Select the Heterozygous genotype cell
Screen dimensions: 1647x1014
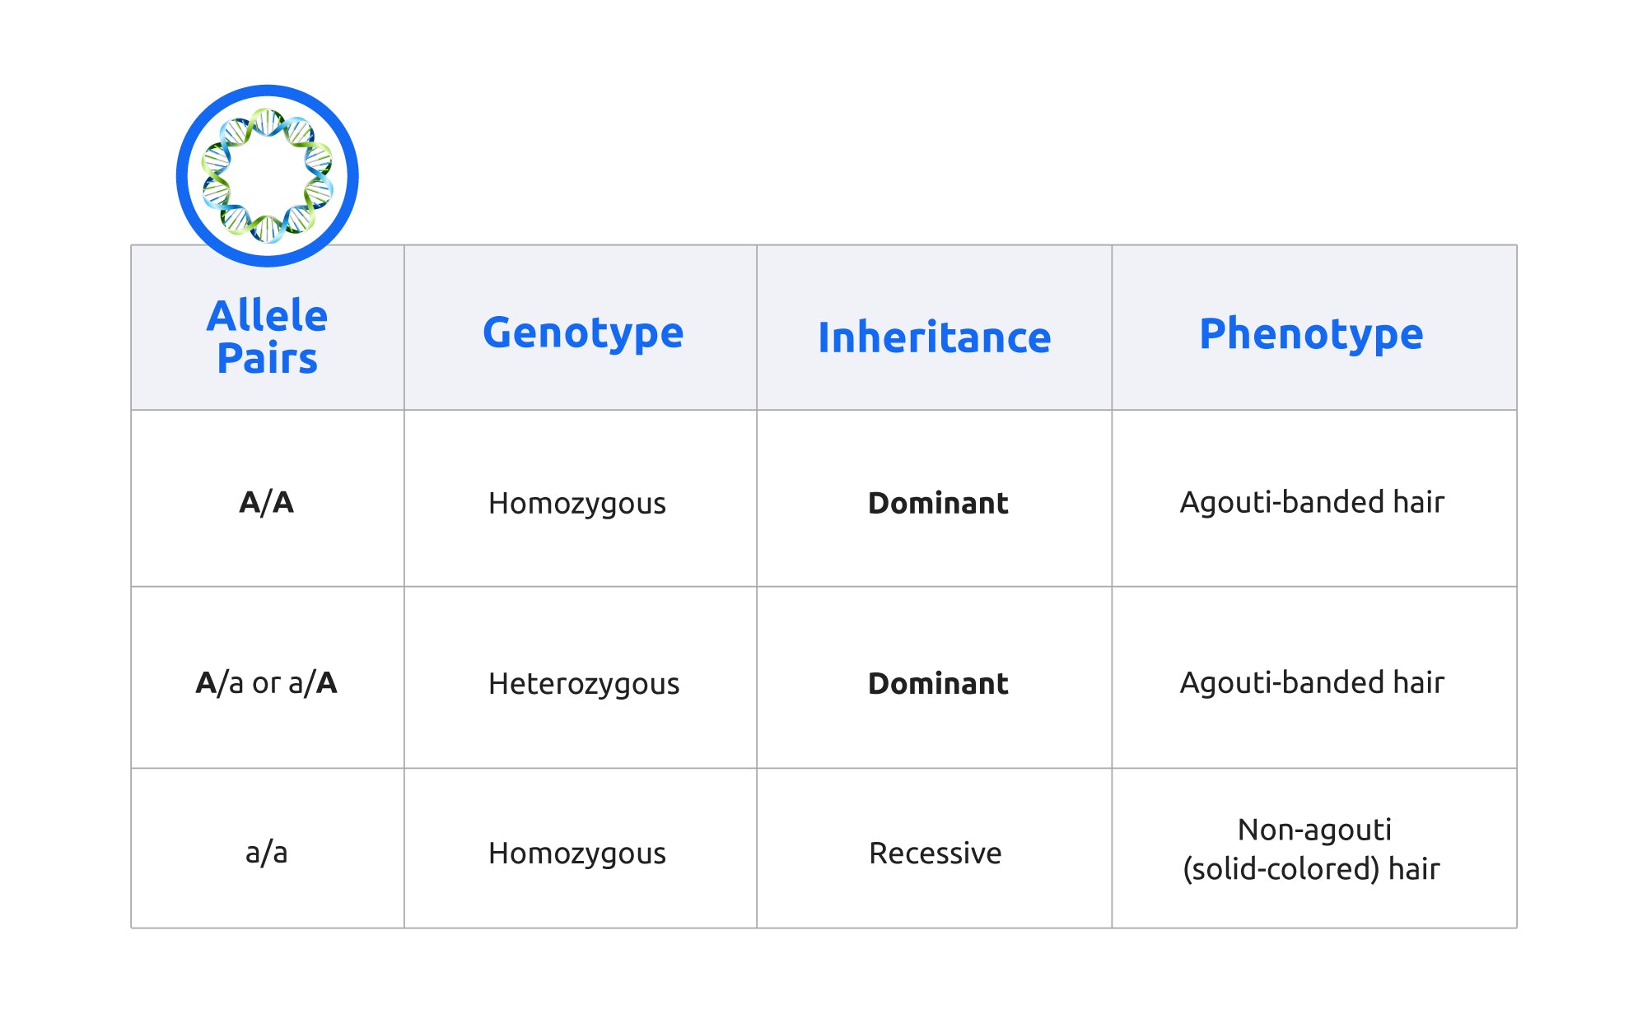tap(584, 684)
